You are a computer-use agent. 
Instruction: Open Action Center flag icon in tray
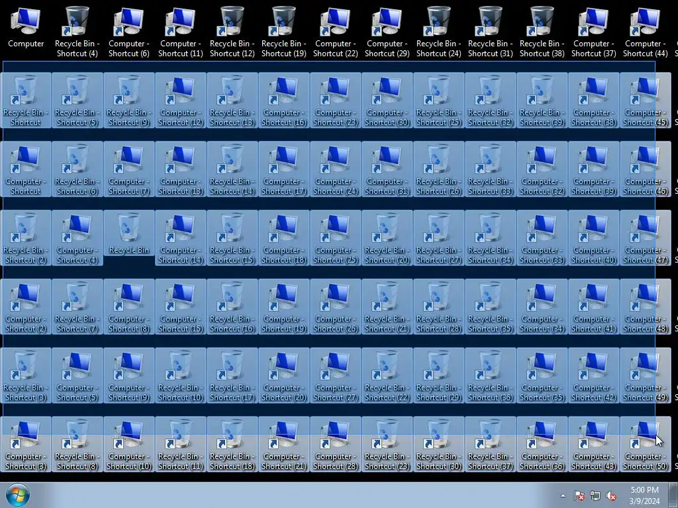tap(579, 495)
